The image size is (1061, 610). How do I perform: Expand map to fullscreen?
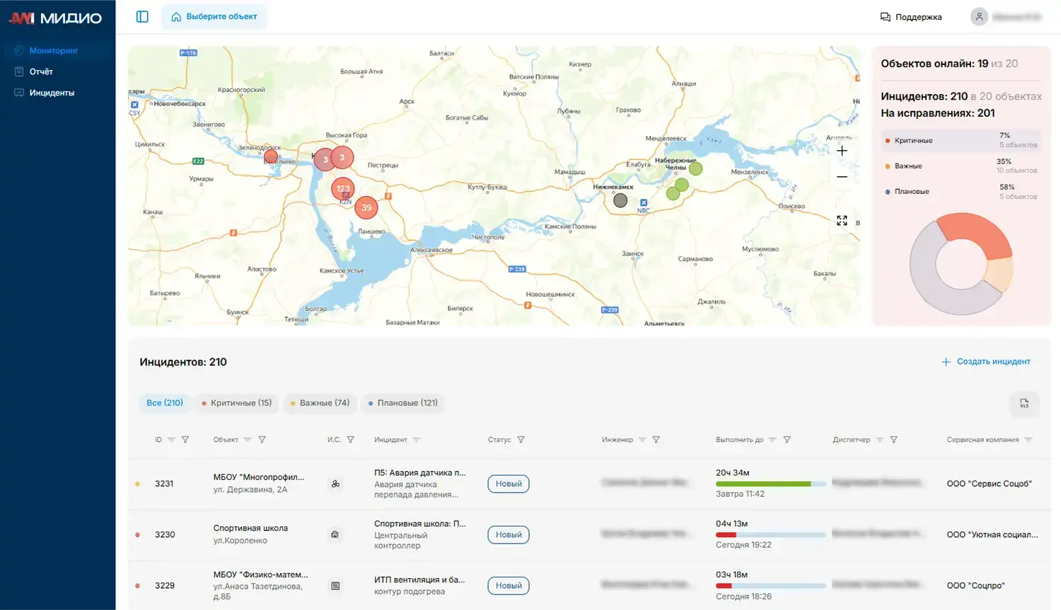click(x=842, y=221)
